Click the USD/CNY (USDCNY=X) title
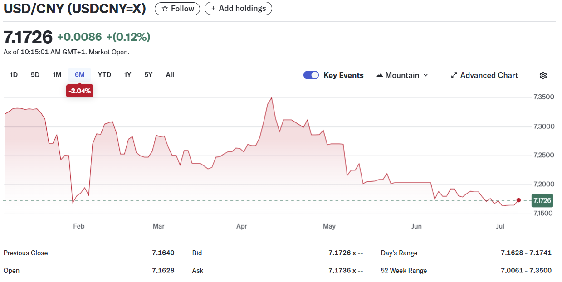Viewport: 562px width, 282px height. click(75, 8)
